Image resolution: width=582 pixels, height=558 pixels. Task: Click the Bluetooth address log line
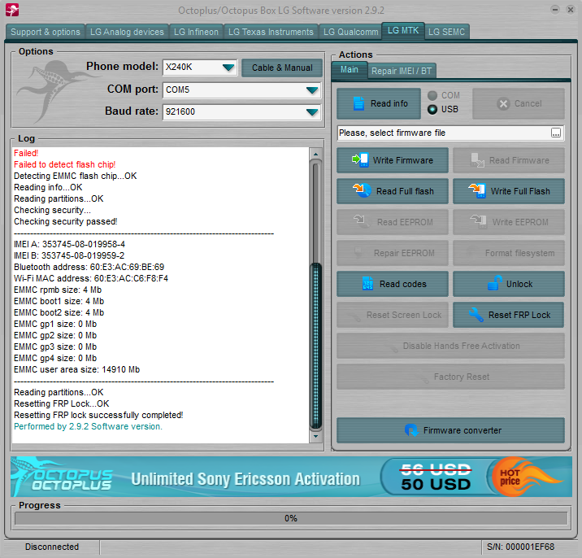[89, 267]
